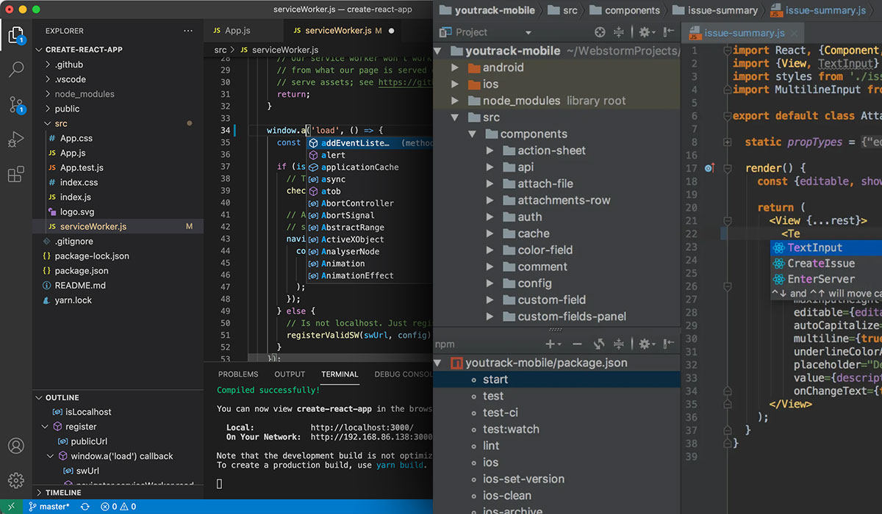The height and width of the screenshot is (514, 882).
Task: Open the Project view settings gear
Action: 645,32
